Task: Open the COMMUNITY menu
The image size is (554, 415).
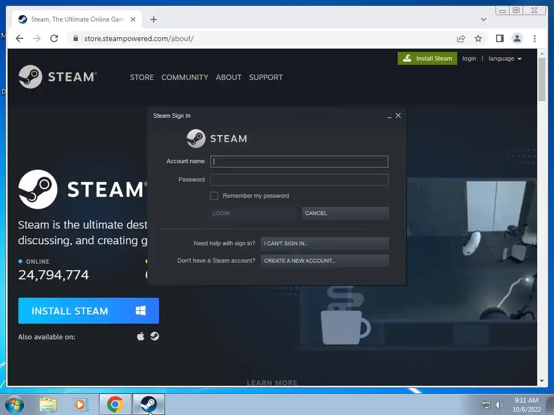Action: [x=185, y=77]
